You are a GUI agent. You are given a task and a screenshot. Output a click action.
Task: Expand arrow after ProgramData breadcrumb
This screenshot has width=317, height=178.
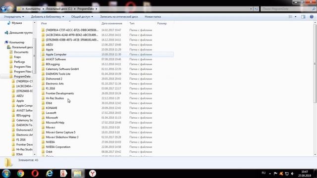click(96, 9)
